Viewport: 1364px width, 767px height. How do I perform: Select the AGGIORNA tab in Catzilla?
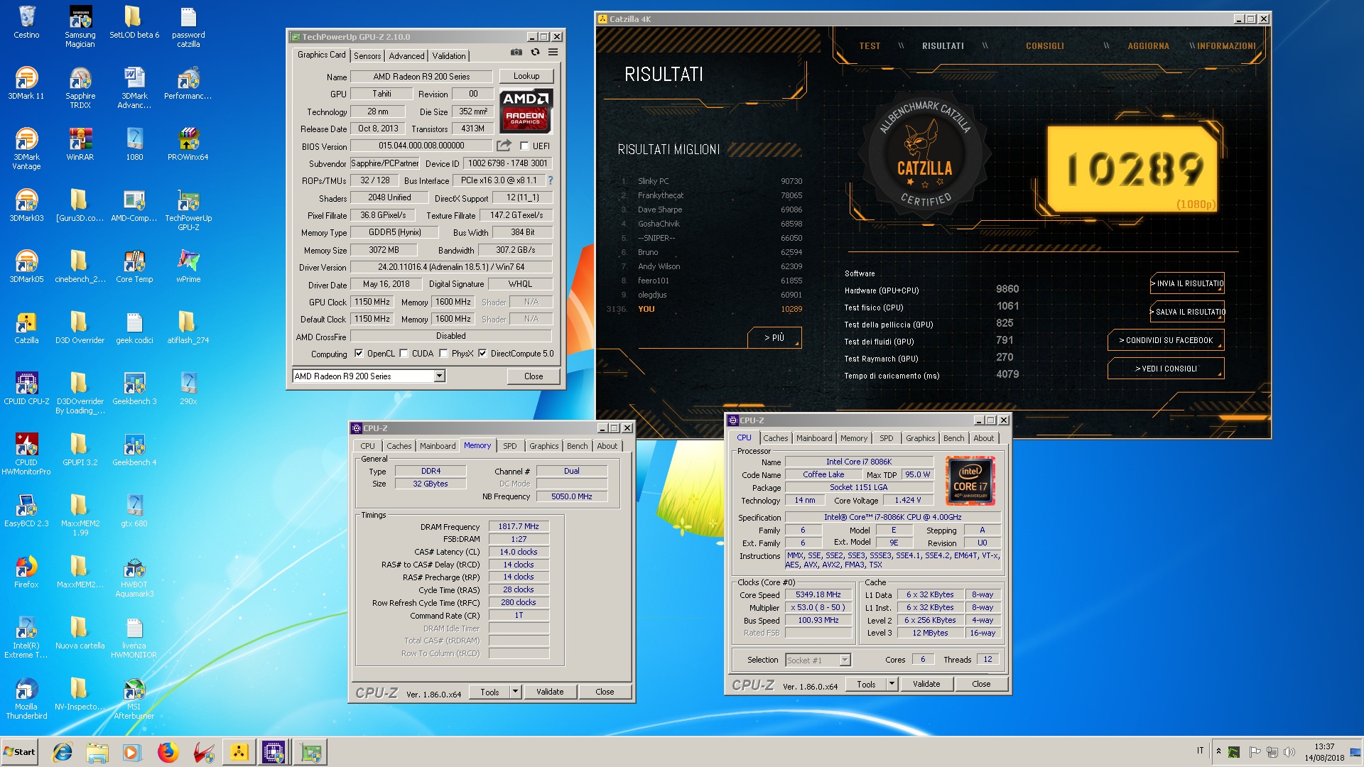coord(1148,46)
